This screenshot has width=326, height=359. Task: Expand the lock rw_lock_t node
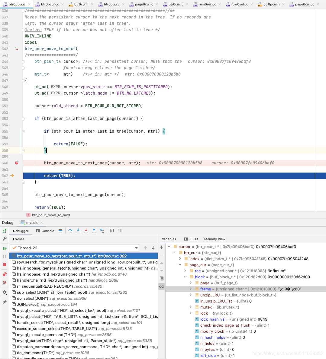pos(191,313)
